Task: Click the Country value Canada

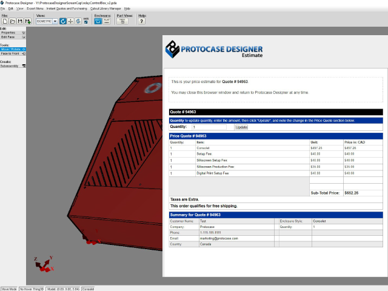Action: 206,244
